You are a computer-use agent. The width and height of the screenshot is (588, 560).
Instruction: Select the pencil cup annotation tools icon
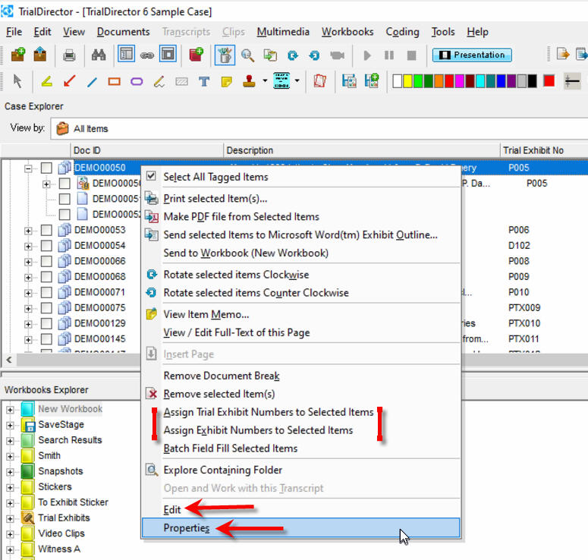225,55
